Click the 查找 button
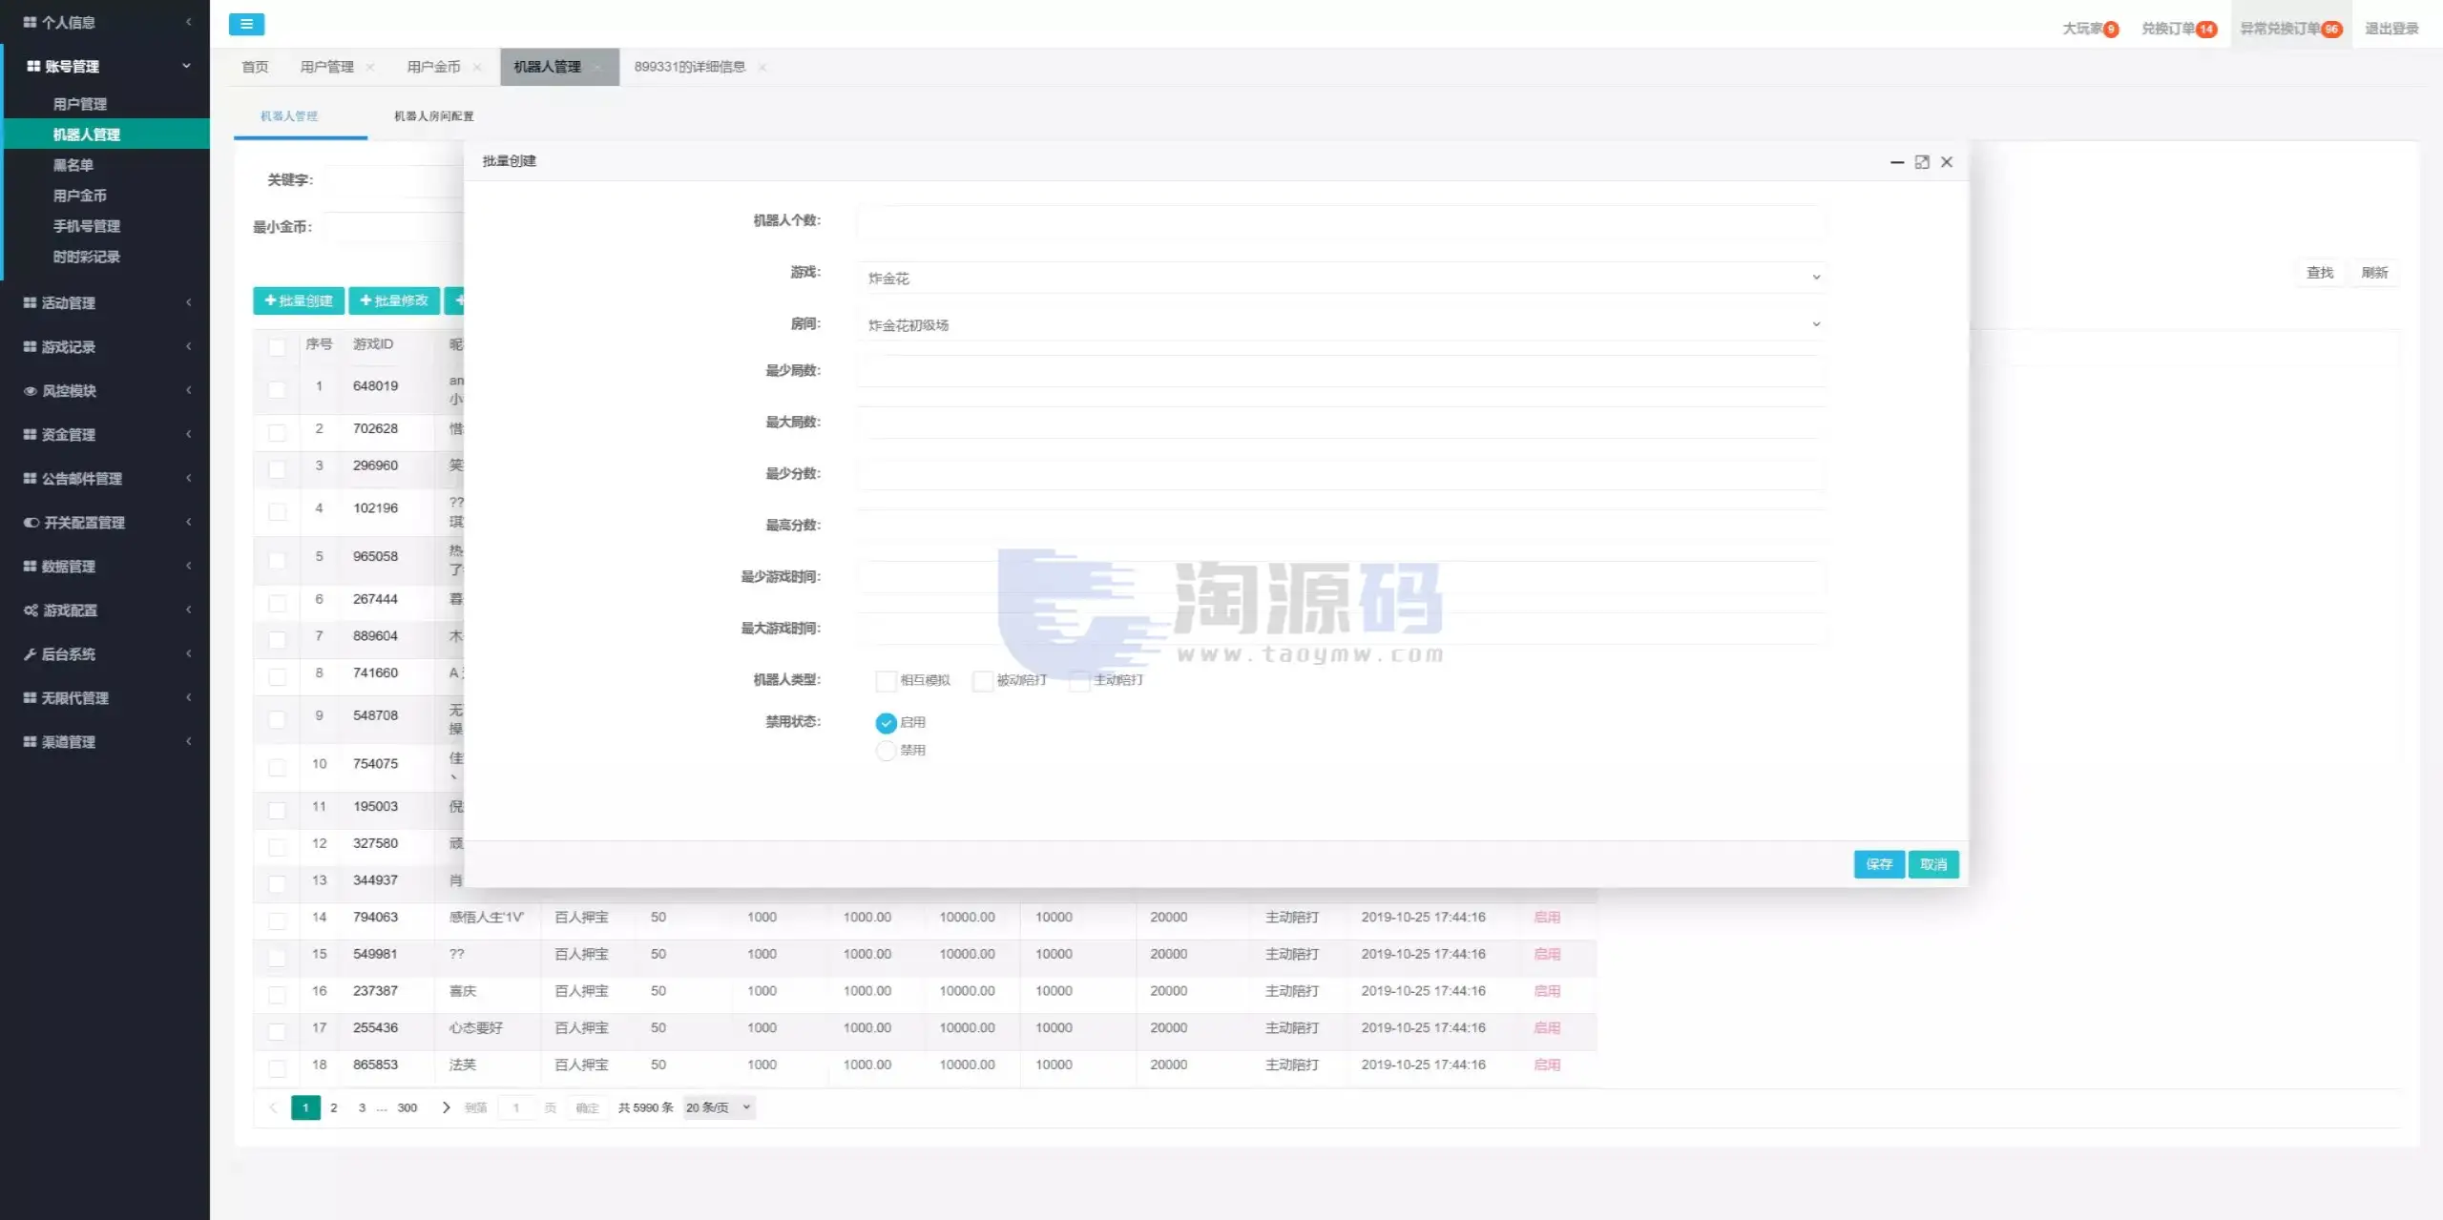Viewport: 2443px width, 1220px height. point(2320,273)
